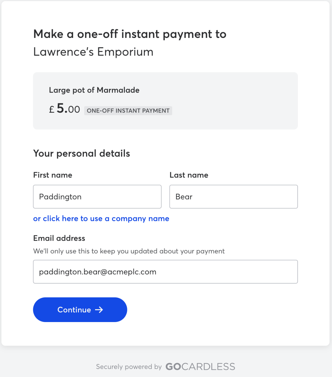Click the Securely powered by text

(x=129, y=367)
